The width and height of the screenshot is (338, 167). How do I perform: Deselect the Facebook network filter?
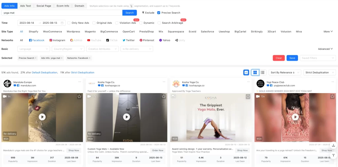pyautogui.click(x=37, y=40)
